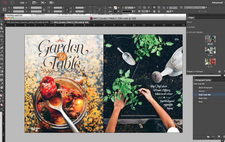This screenshot has width=225, height=142.
Task: Click the edit page size icon in Pages panel
Action: (219, 72)
